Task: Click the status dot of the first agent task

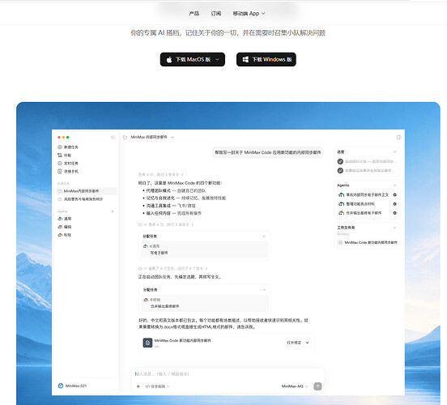Action: [x=395, y=194]
